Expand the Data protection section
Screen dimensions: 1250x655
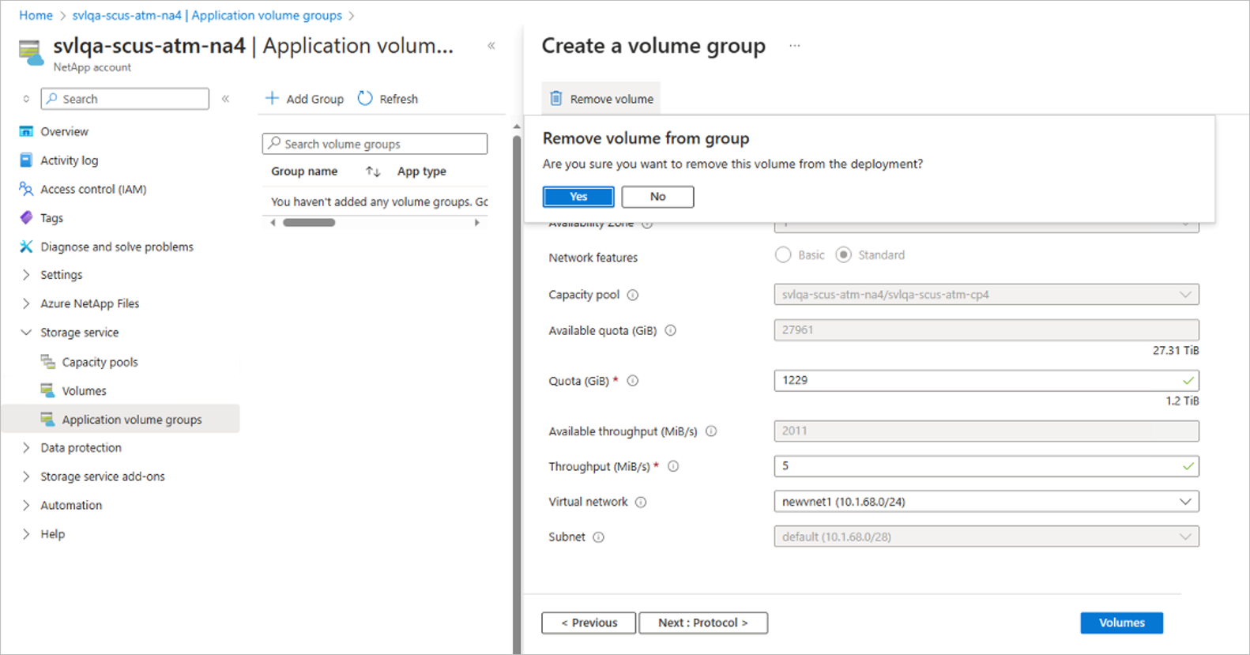coord(26,447)
